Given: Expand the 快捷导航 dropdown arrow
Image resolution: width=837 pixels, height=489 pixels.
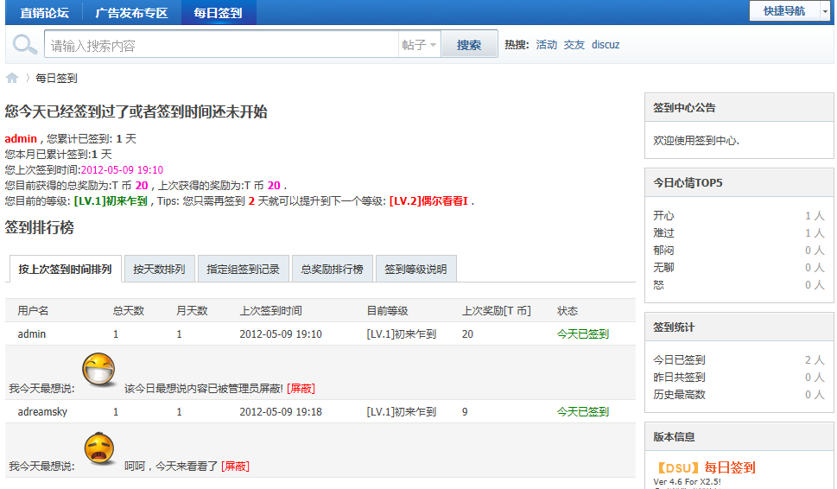Looking at the screenshot, I should pos(825,11).
